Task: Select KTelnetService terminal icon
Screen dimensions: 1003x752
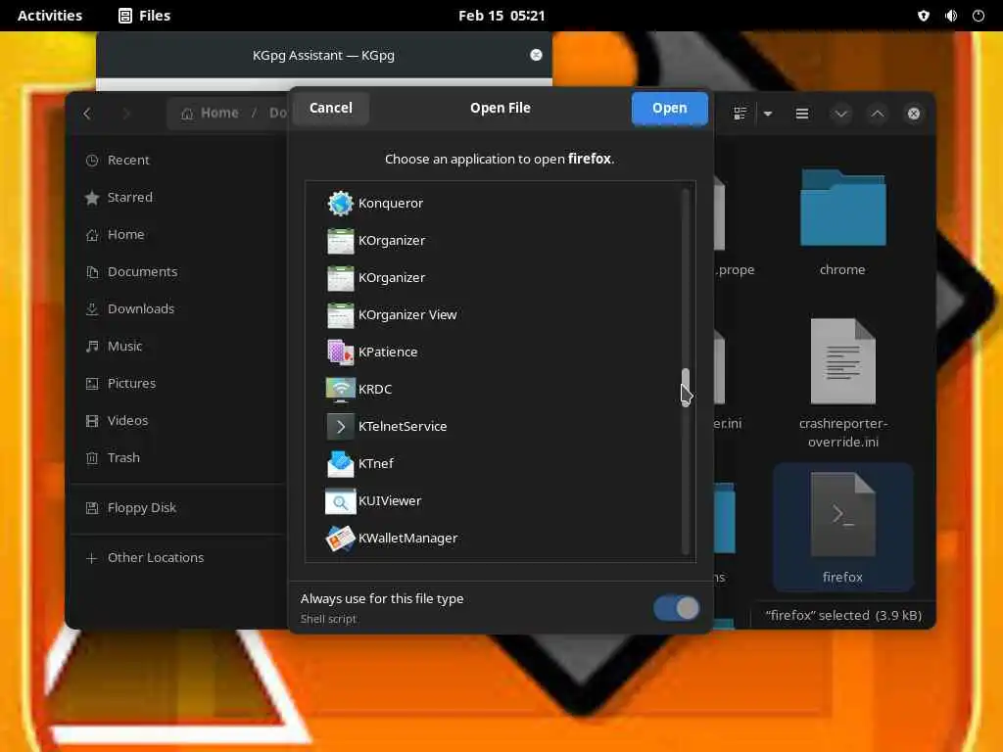Action: coord(340,426)
